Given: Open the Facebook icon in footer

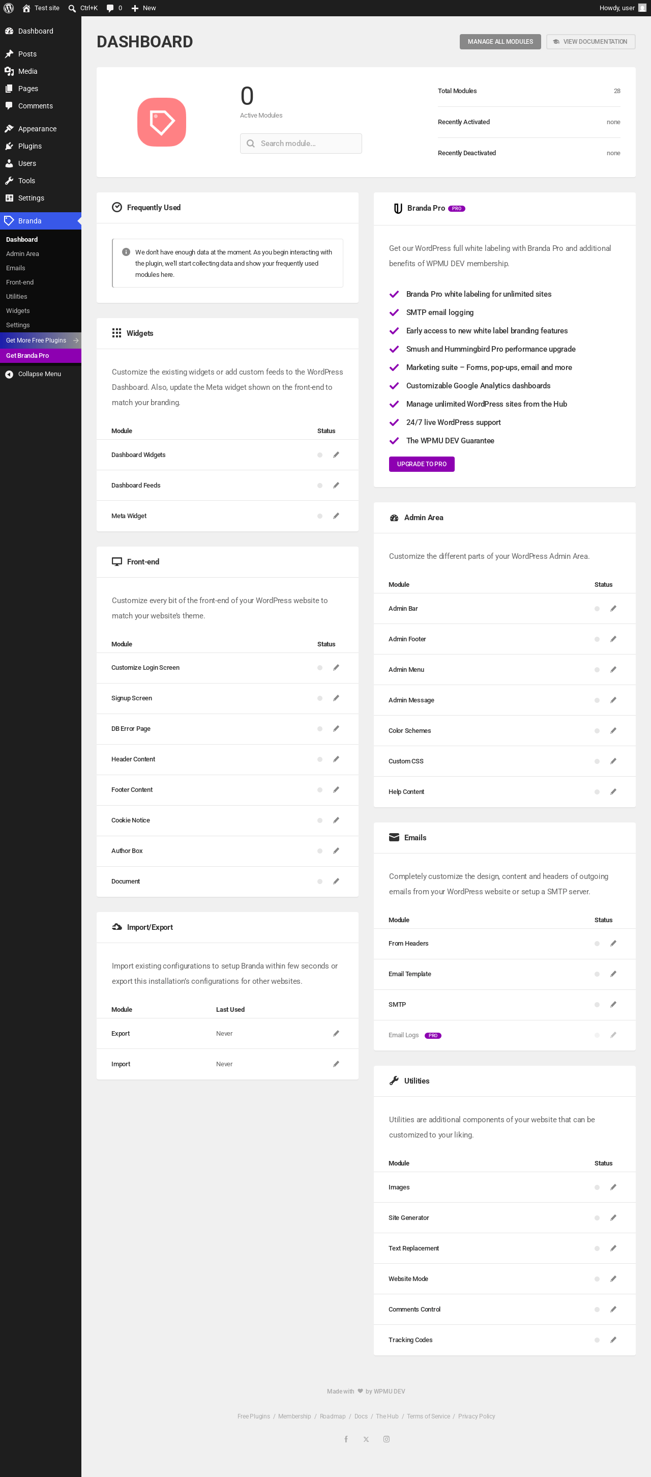Looking at the screenshot, I should pos(346,1439).
